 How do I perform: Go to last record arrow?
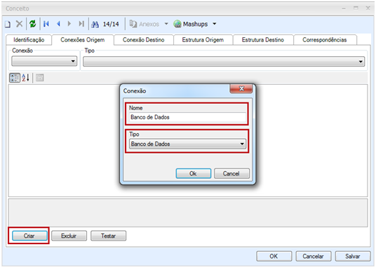click(x=81, y=24)
